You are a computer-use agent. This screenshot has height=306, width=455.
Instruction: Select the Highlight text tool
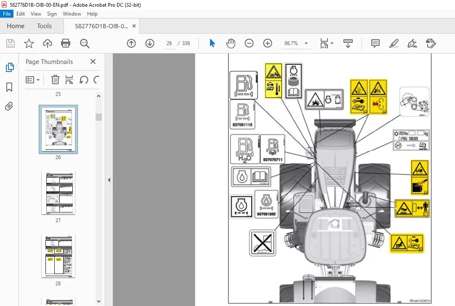[394, 43]
